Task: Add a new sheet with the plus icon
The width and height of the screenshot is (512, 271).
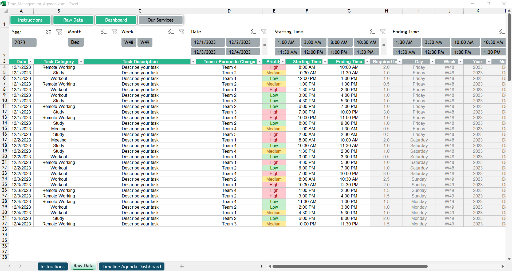Action: [x=182, y=266]
